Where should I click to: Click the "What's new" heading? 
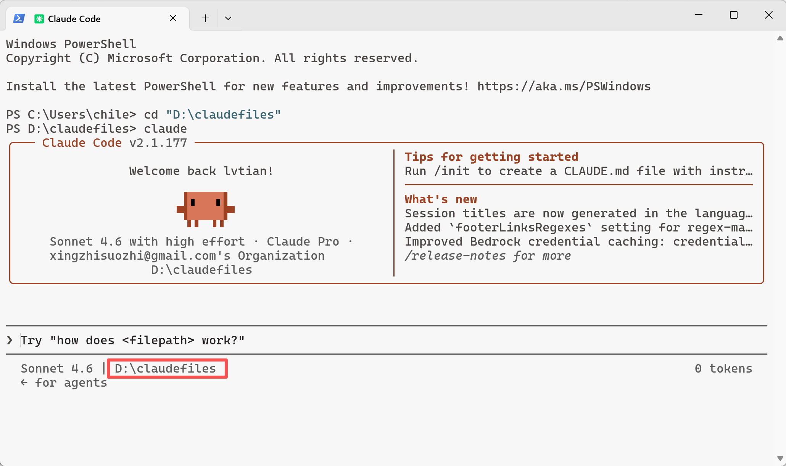441,199
